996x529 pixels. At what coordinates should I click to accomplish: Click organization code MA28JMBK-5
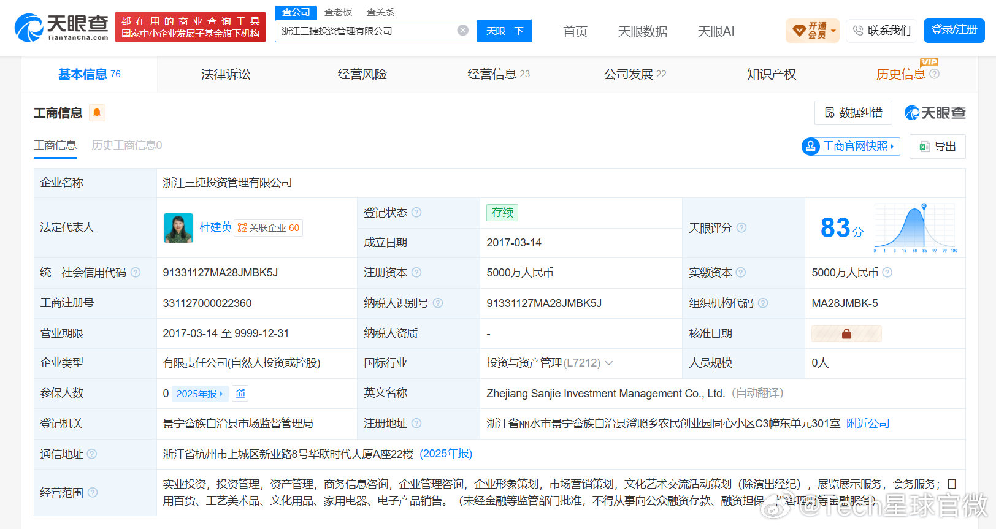click(x=845, y=303)
